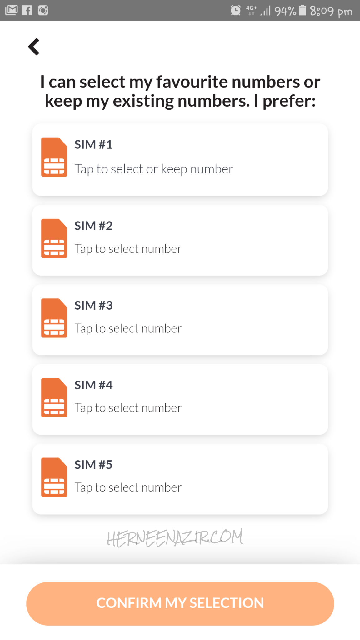Tap the SIM #2 orange card icon
Image resolution: width=360 pixels, height=640 pixels.
(54, 238)
